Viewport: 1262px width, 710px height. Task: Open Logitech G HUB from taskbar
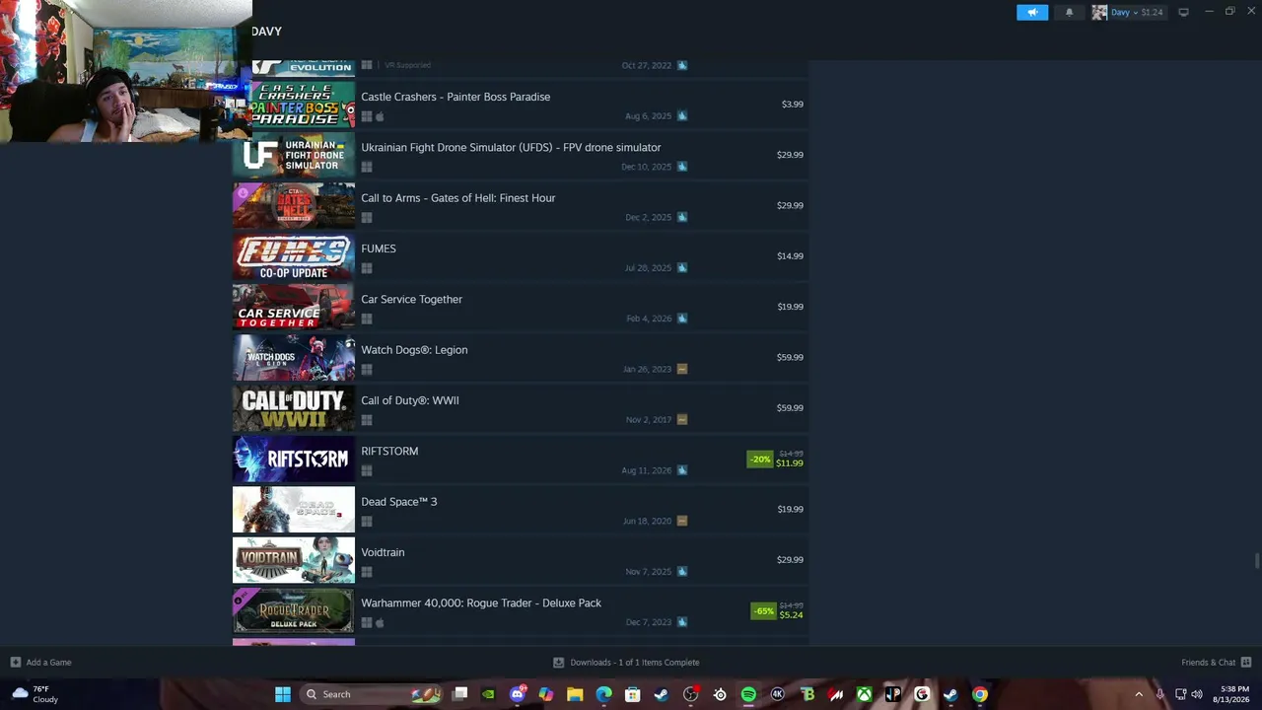[922, 694]
